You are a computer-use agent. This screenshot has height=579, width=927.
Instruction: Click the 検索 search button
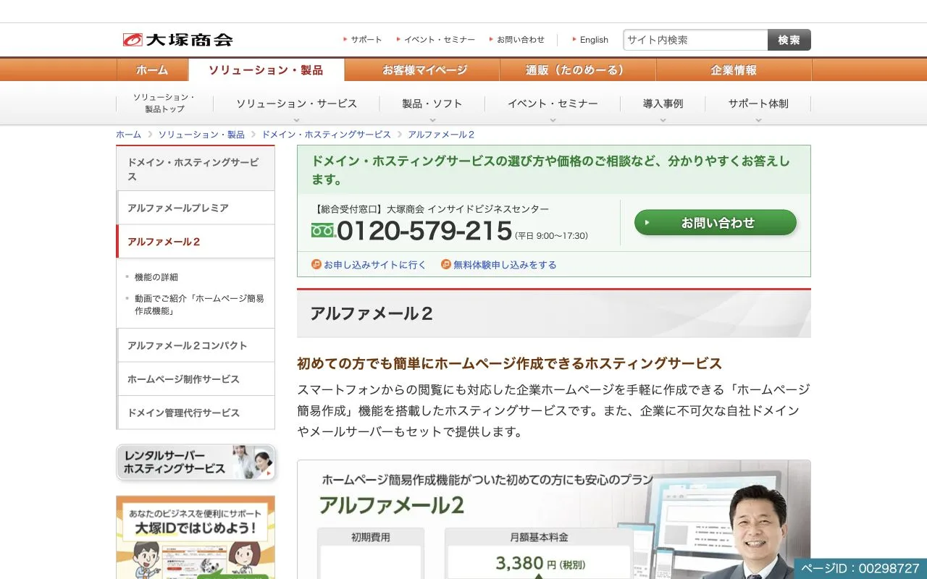click(789, 40)
